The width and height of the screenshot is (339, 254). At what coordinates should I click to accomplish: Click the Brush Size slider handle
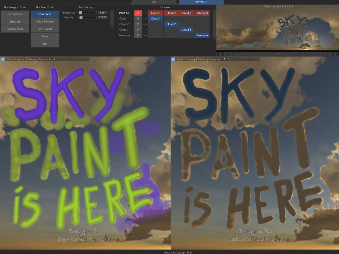tap(80, 13)
